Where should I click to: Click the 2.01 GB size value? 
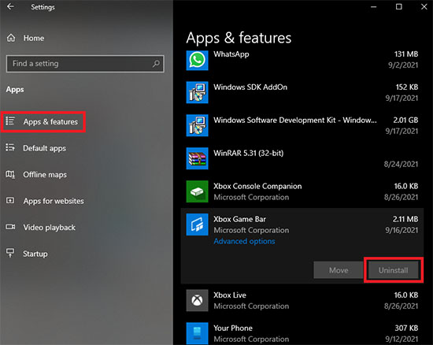[x=405, y=120]
